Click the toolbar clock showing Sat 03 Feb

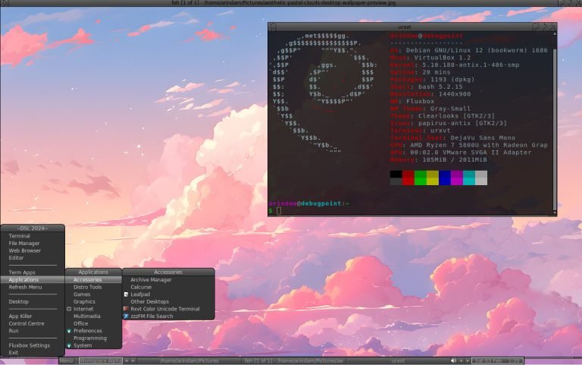coord(497,361)
